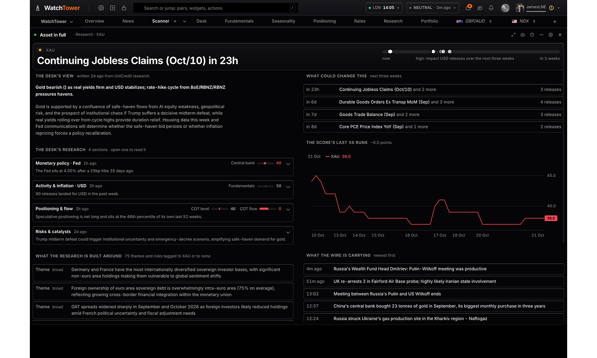Expand the Asset in full panel to fullscreen
The width and height of the screenshot is (597, 358).
tap(513, 35)
